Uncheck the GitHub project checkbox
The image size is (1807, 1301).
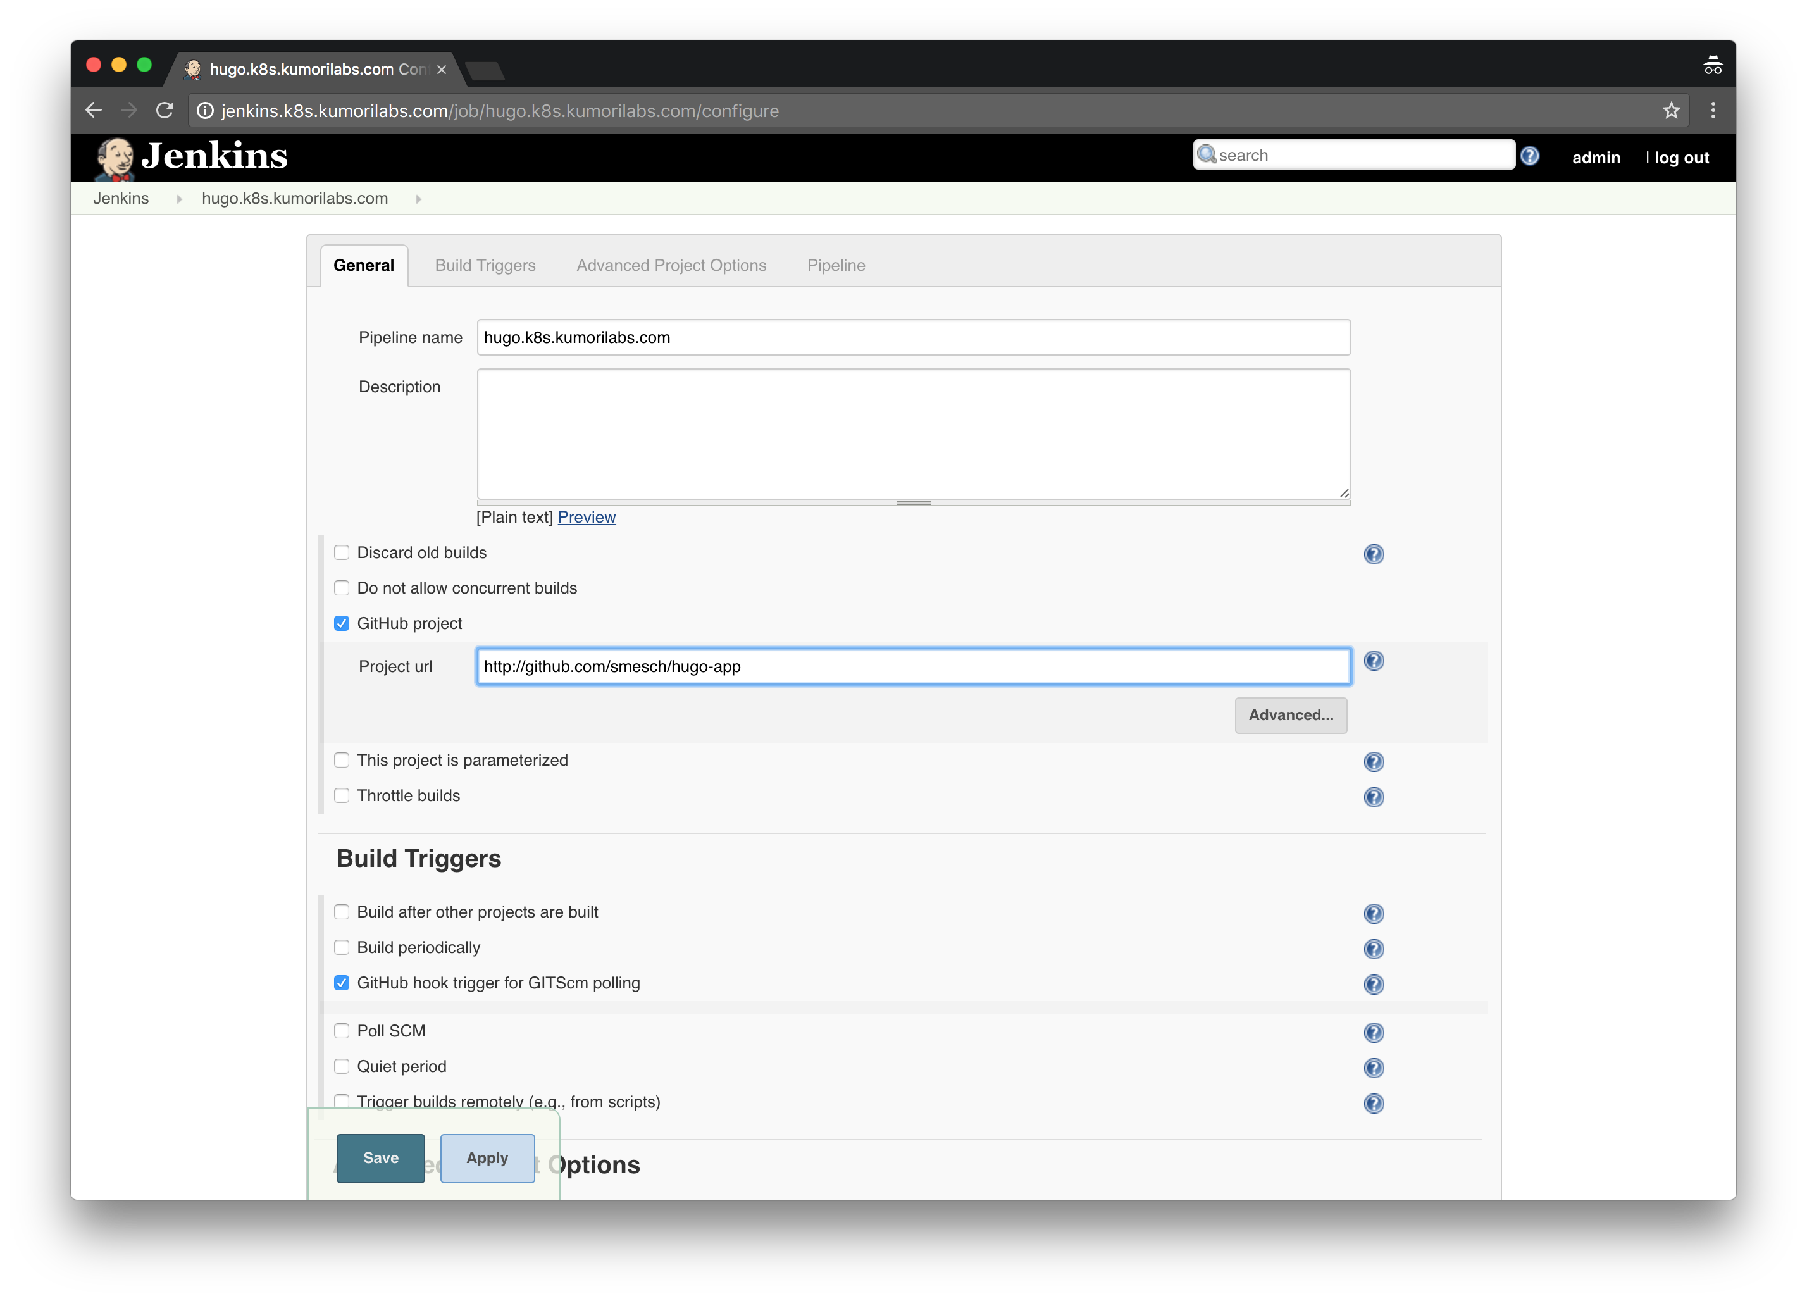coord(342,624)
